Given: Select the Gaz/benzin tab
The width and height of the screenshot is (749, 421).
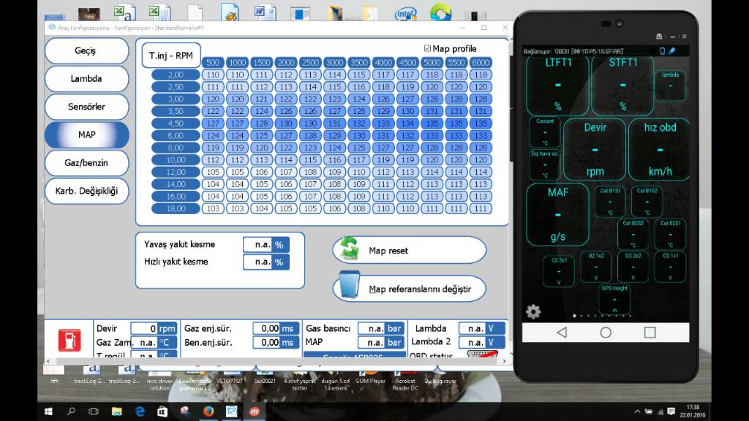Looking at the screenshot, I should 86,163.
